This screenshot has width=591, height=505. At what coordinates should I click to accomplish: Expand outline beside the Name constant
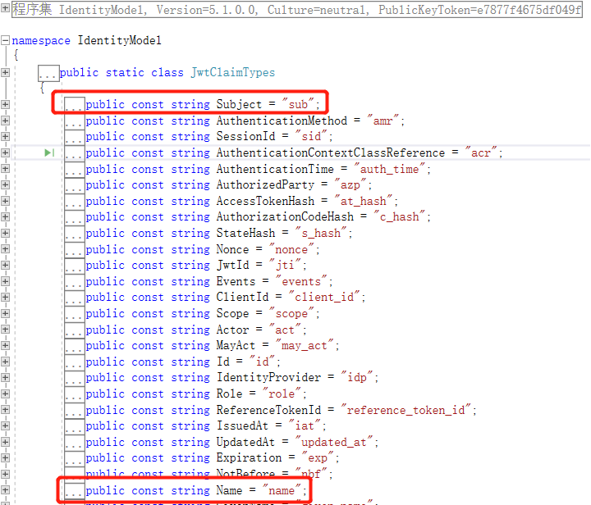(5, 490)
